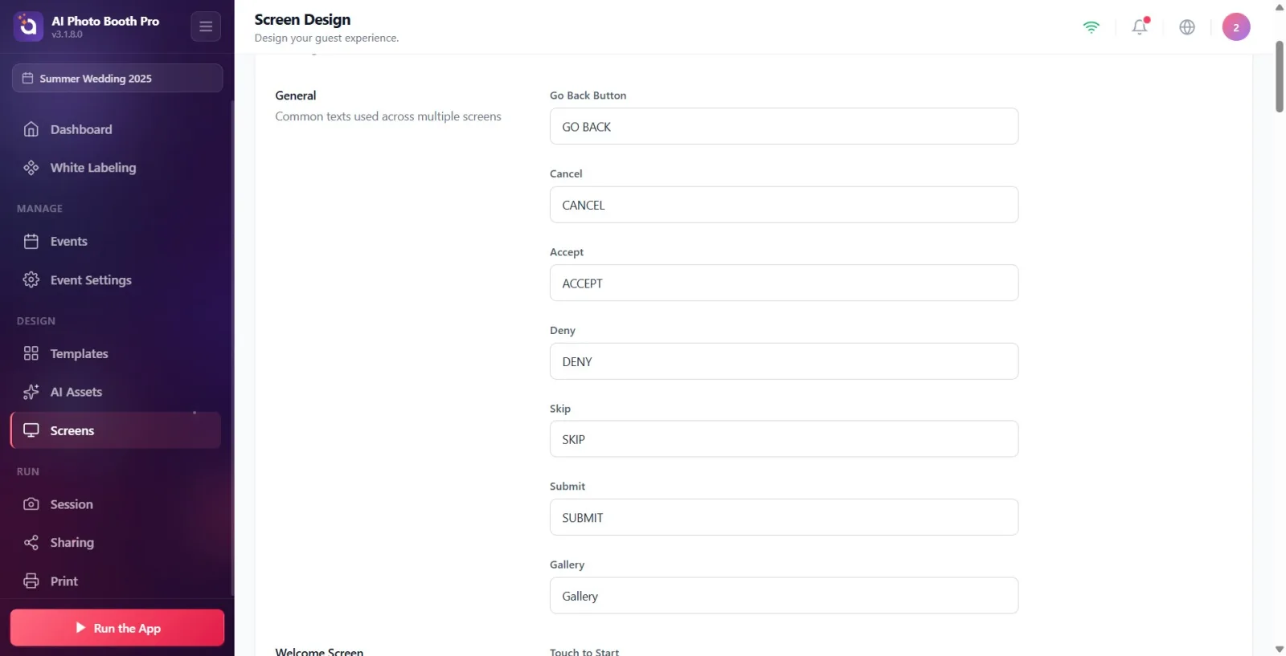
Task: Edit the Accept text field
Action: [x=784, y=283]
